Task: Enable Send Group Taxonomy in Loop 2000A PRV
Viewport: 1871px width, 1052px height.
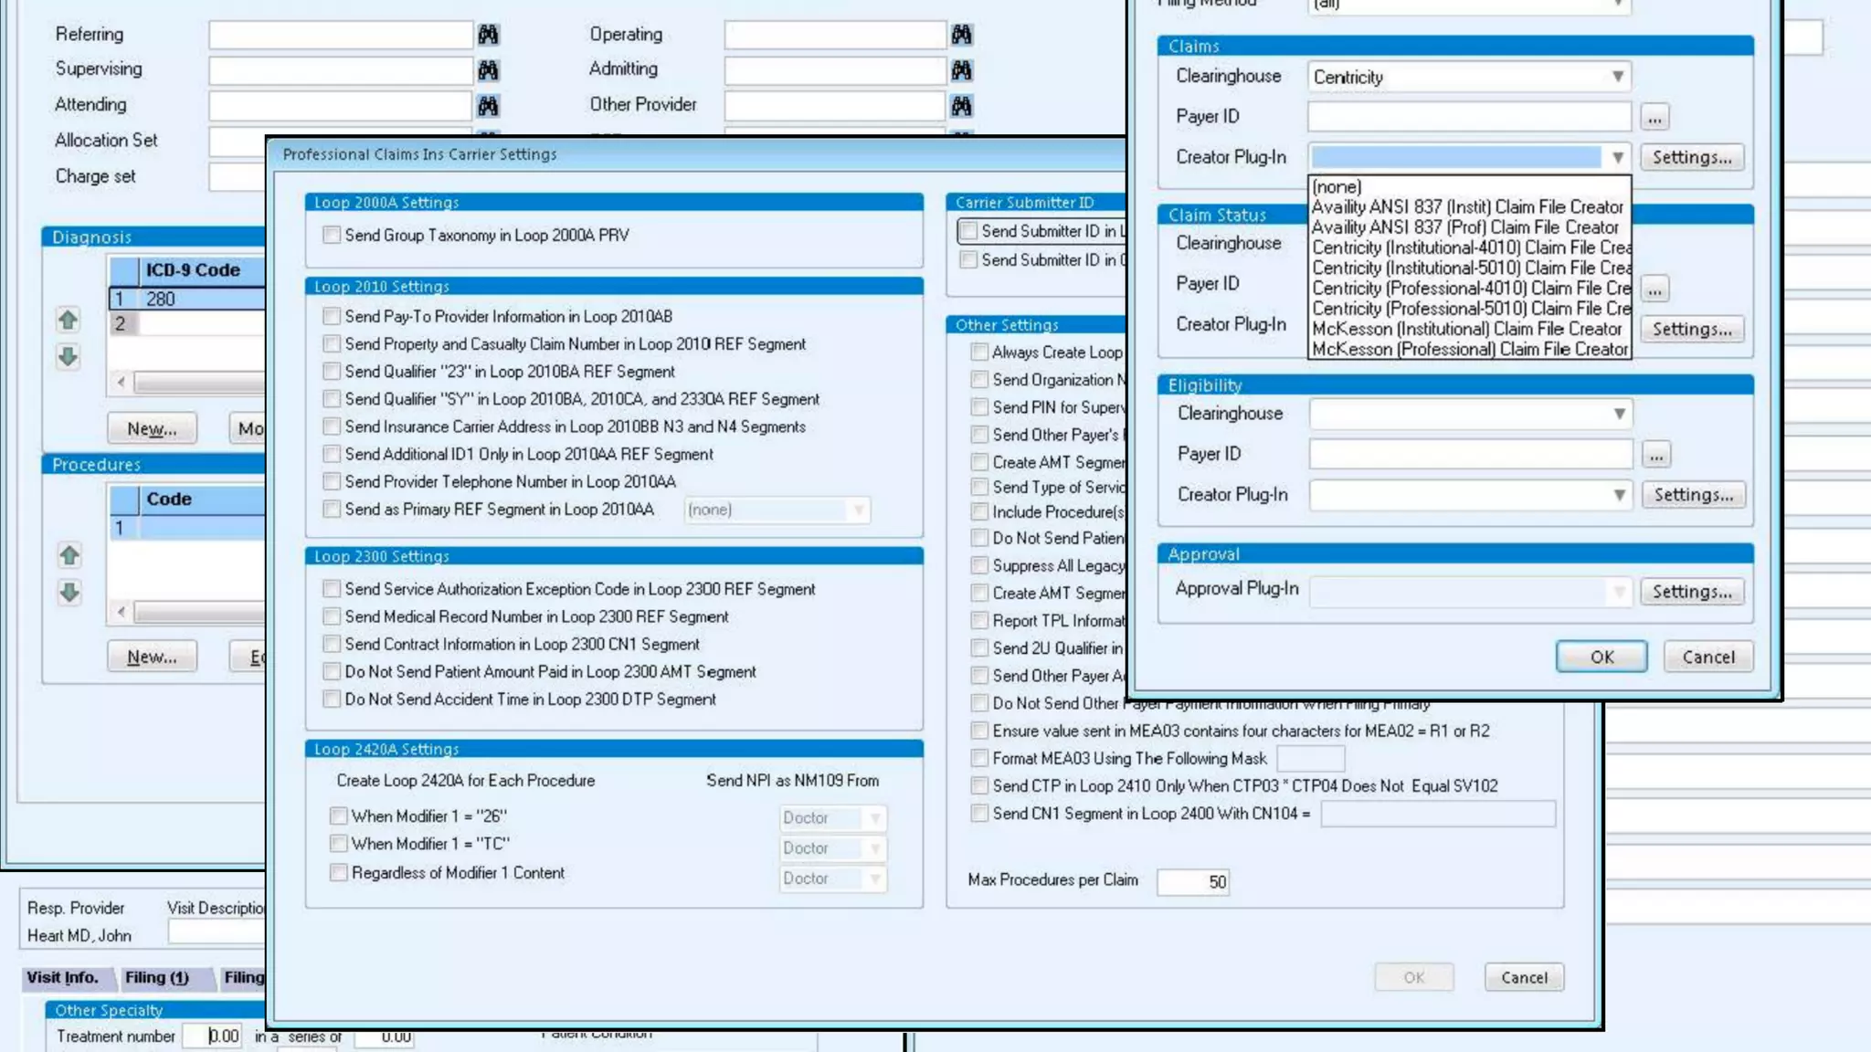Action: [x=332, y=236]
